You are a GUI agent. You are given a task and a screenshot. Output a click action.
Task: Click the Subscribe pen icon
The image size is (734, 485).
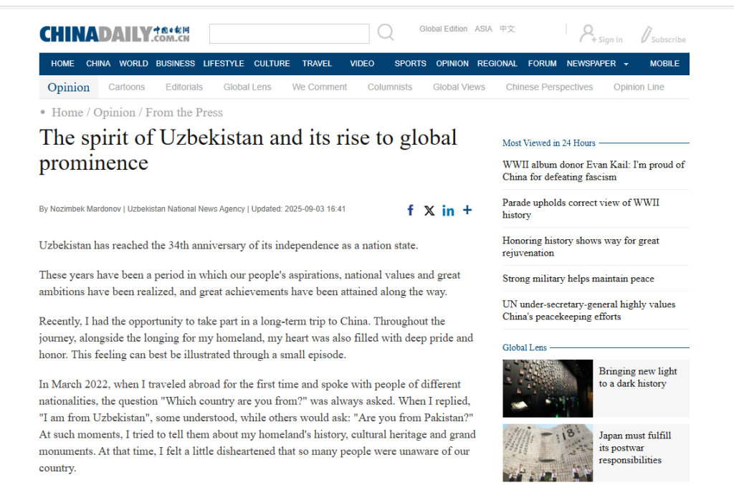(646, 34)
